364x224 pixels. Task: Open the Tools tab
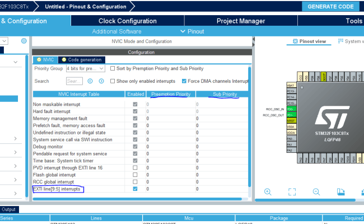coord(354,21)
